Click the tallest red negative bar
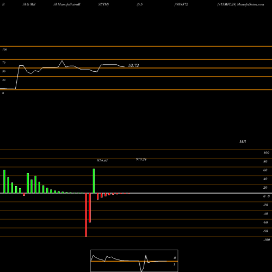Viewport: 272px width, 272px height. [x=86, y=215]
